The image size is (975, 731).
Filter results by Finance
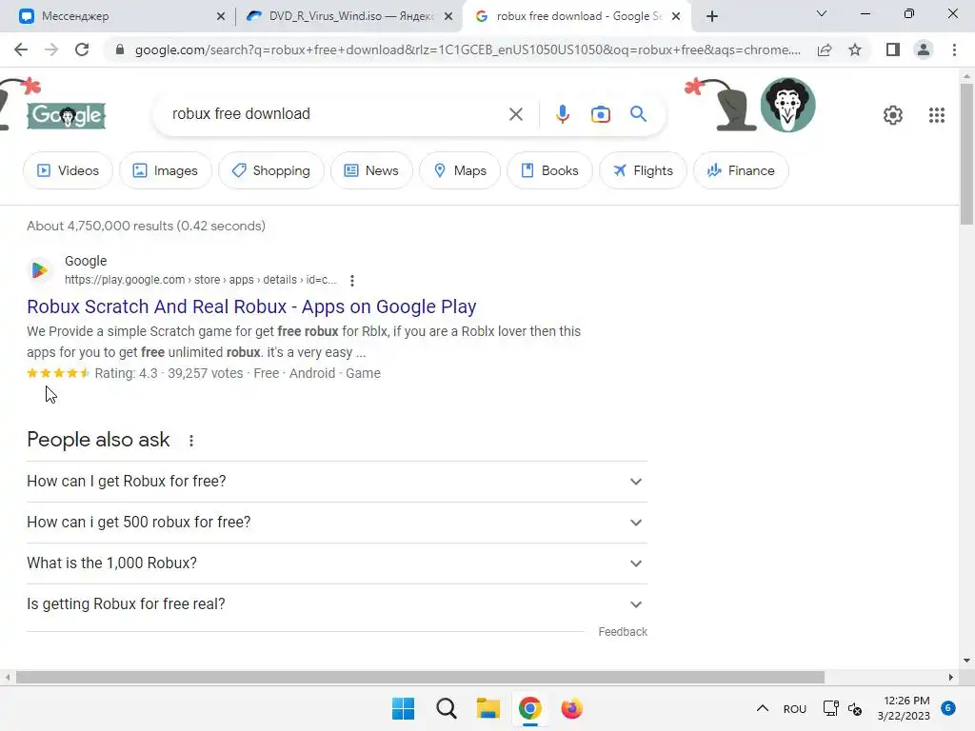pos(741,170)
